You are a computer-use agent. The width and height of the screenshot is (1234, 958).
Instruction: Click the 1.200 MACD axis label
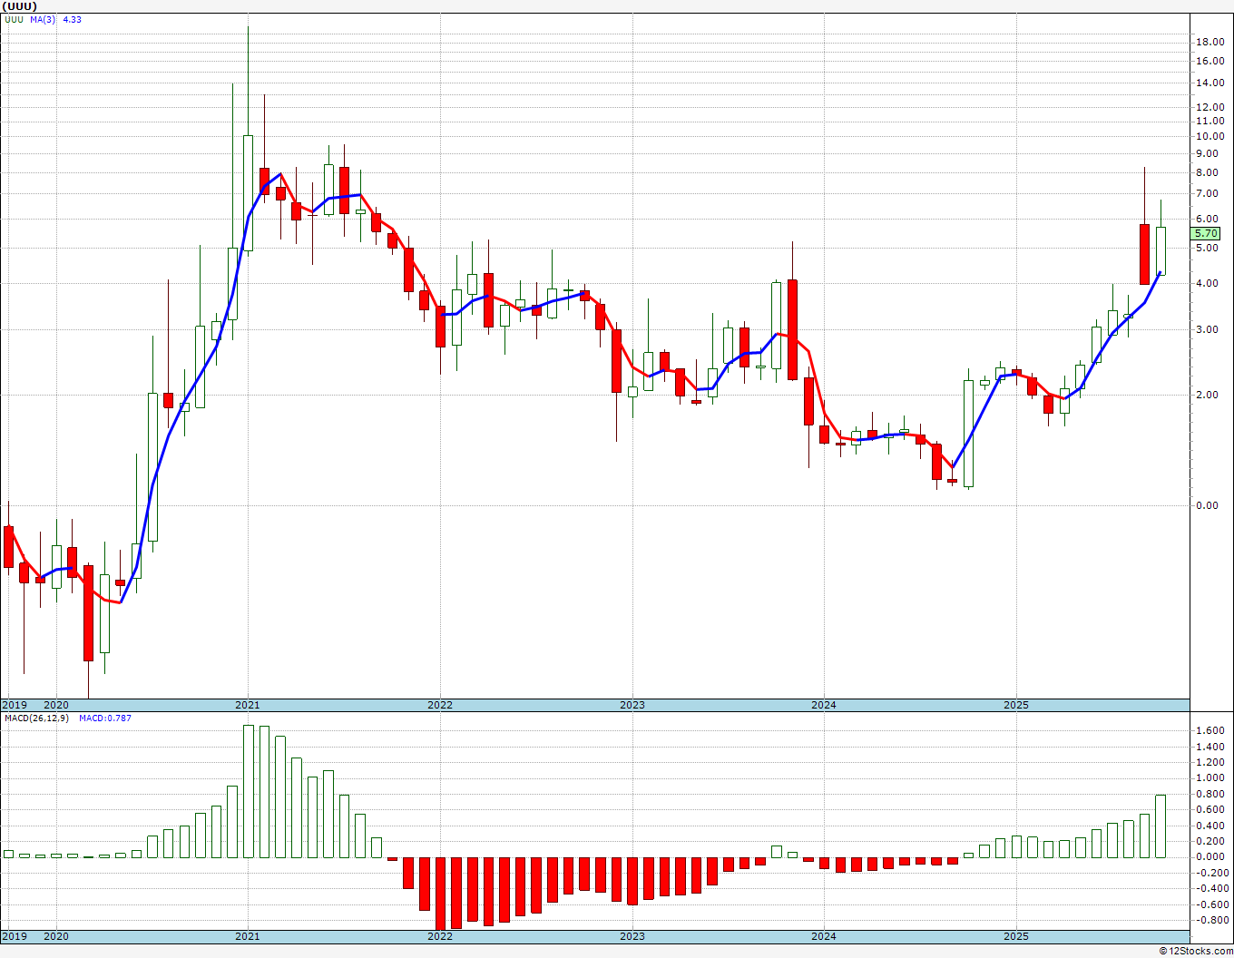(1210, 762)
